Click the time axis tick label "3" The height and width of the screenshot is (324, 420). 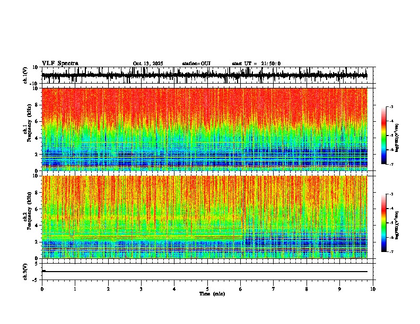pyautogui.click(x=141, y=289)
